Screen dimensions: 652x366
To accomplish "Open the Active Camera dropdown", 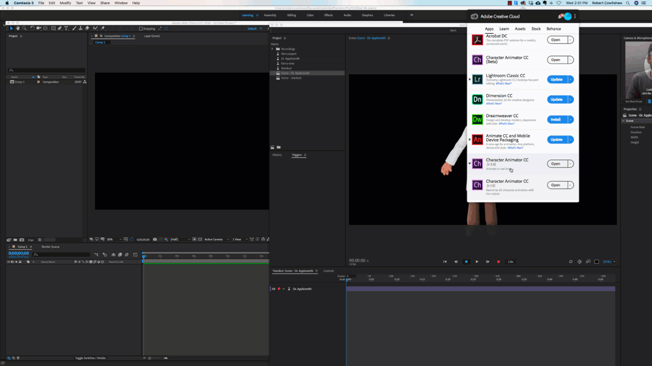I will coord(216,239).
